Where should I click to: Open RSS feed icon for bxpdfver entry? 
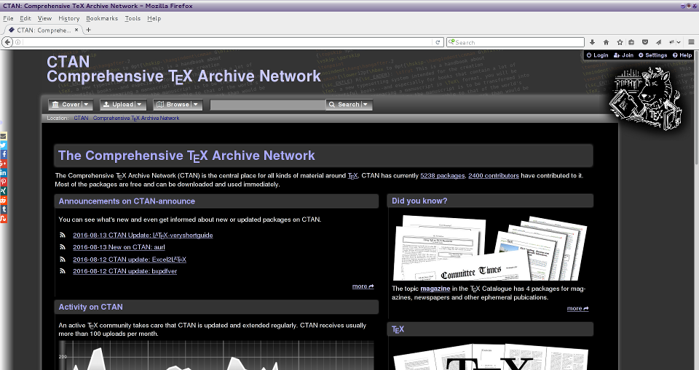(x=63, y=271)
